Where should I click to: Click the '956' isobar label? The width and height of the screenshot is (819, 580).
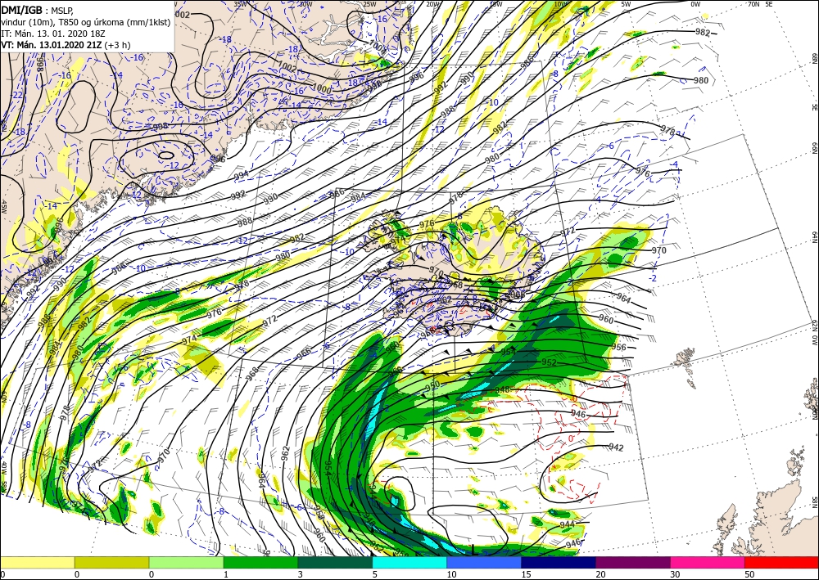[618, 347]
